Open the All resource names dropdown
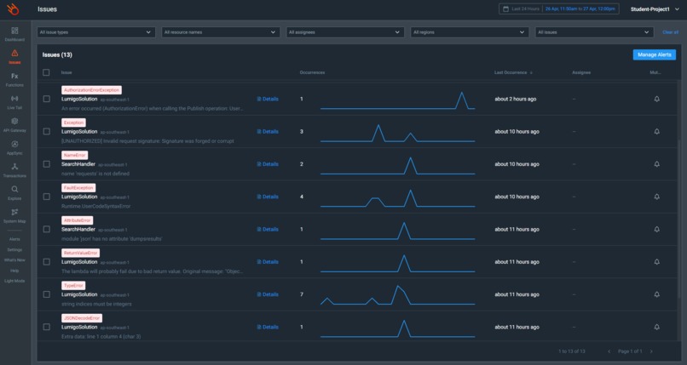The image size is (687, 365). 221,32
